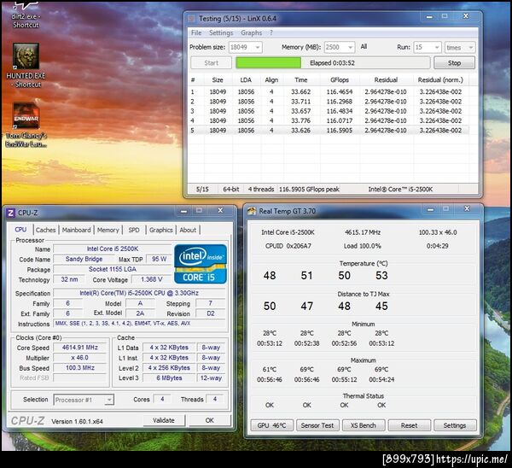
Task: Open the LinX File menu
Action: pos(196,33)
